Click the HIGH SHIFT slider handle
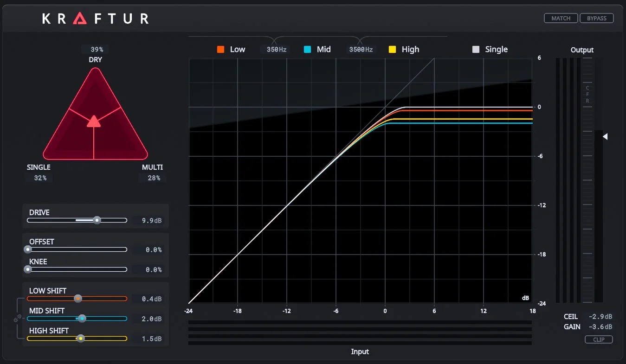 coord(81,338)
